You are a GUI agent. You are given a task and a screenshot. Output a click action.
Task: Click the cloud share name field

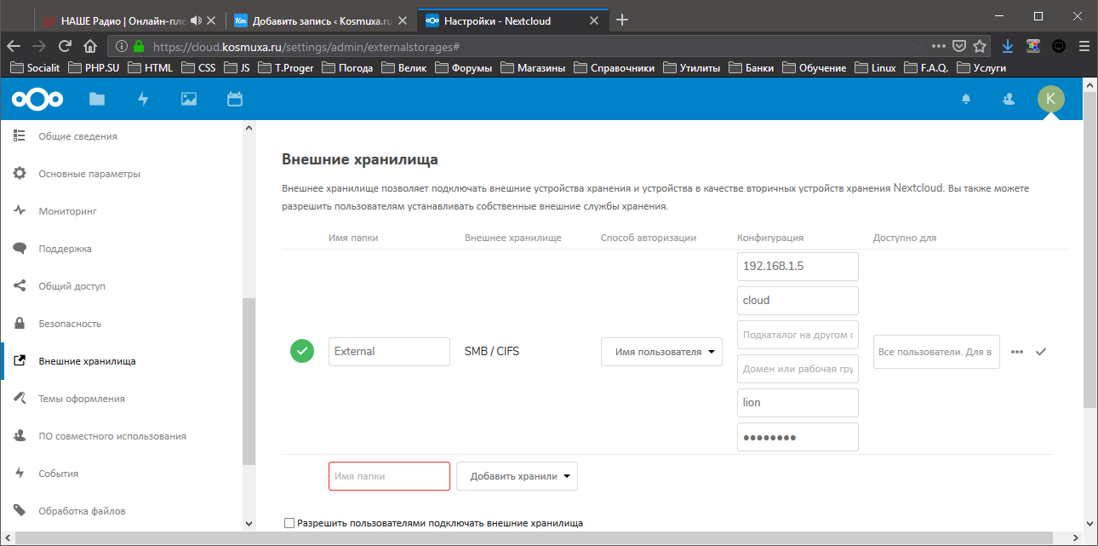tap(798, 301)
